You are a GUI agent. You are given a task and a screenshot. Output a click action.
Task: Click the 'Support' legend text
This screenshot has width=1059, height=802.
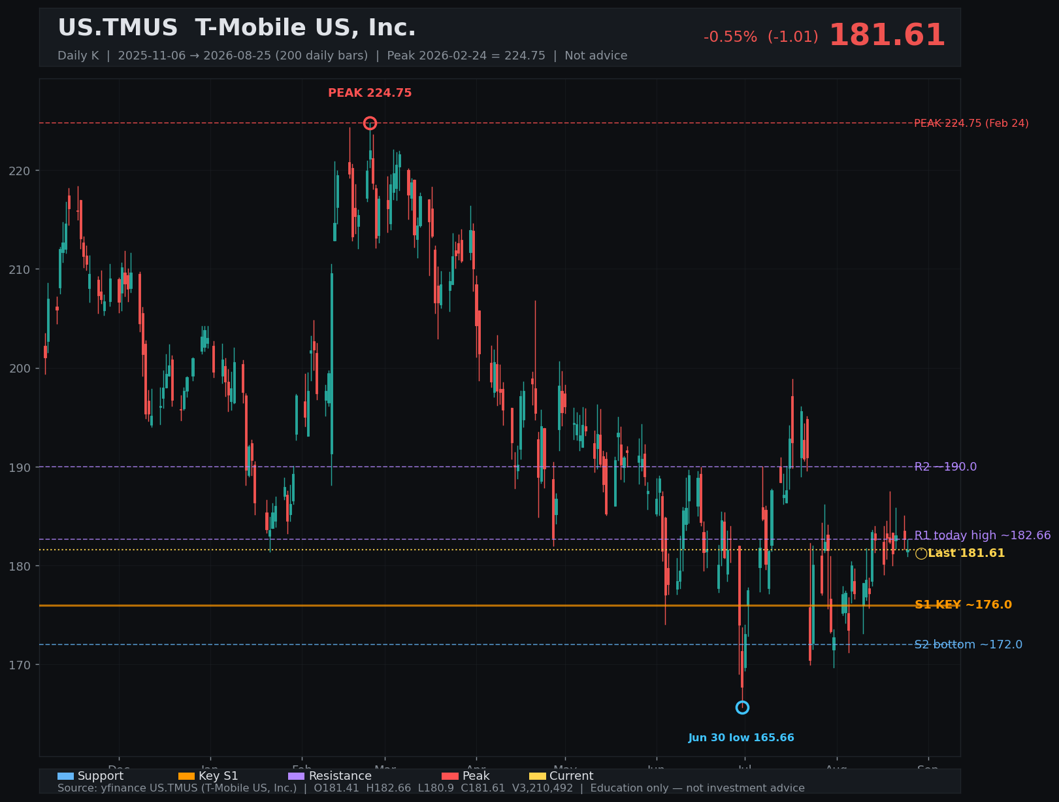101,776
